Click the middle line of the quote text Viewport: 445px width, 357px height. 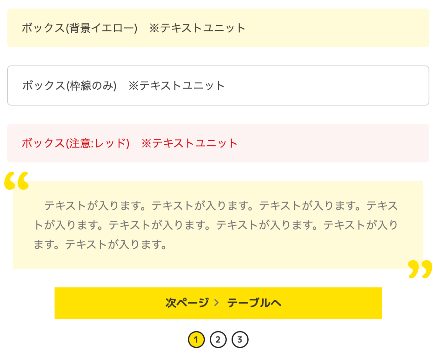coord(216,225)
